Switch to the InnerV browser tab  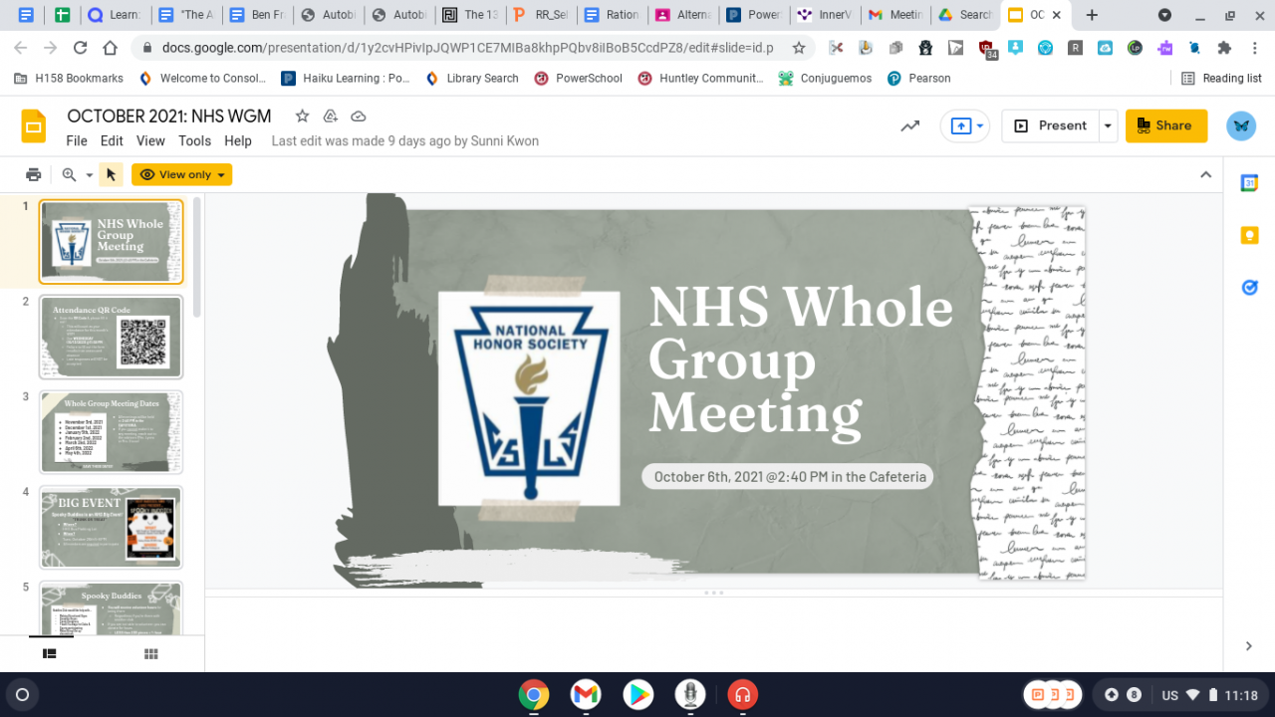pos(826,15)
